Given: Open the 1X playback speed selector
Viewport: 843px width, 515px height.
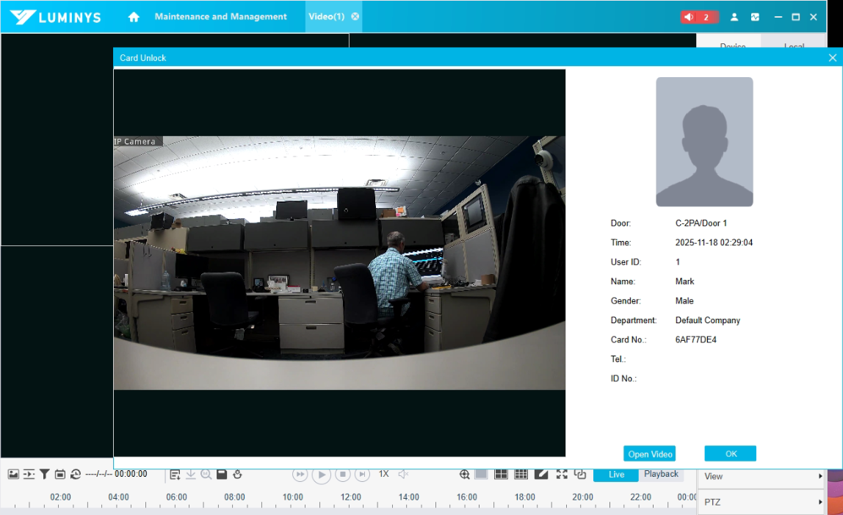Looking at the screenshot, I should (x=383, y=475).
